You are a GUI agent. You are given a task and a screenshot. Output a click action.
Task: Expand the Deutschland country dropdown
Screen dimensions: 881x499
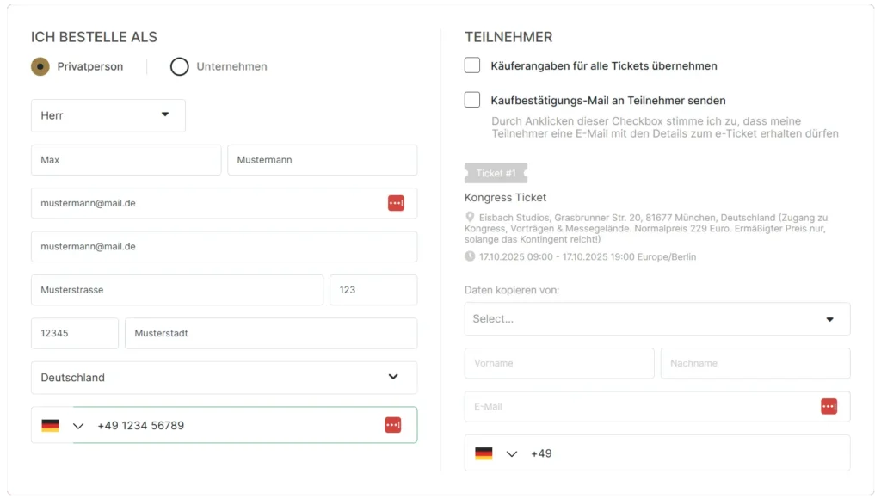tap(225, 377)
